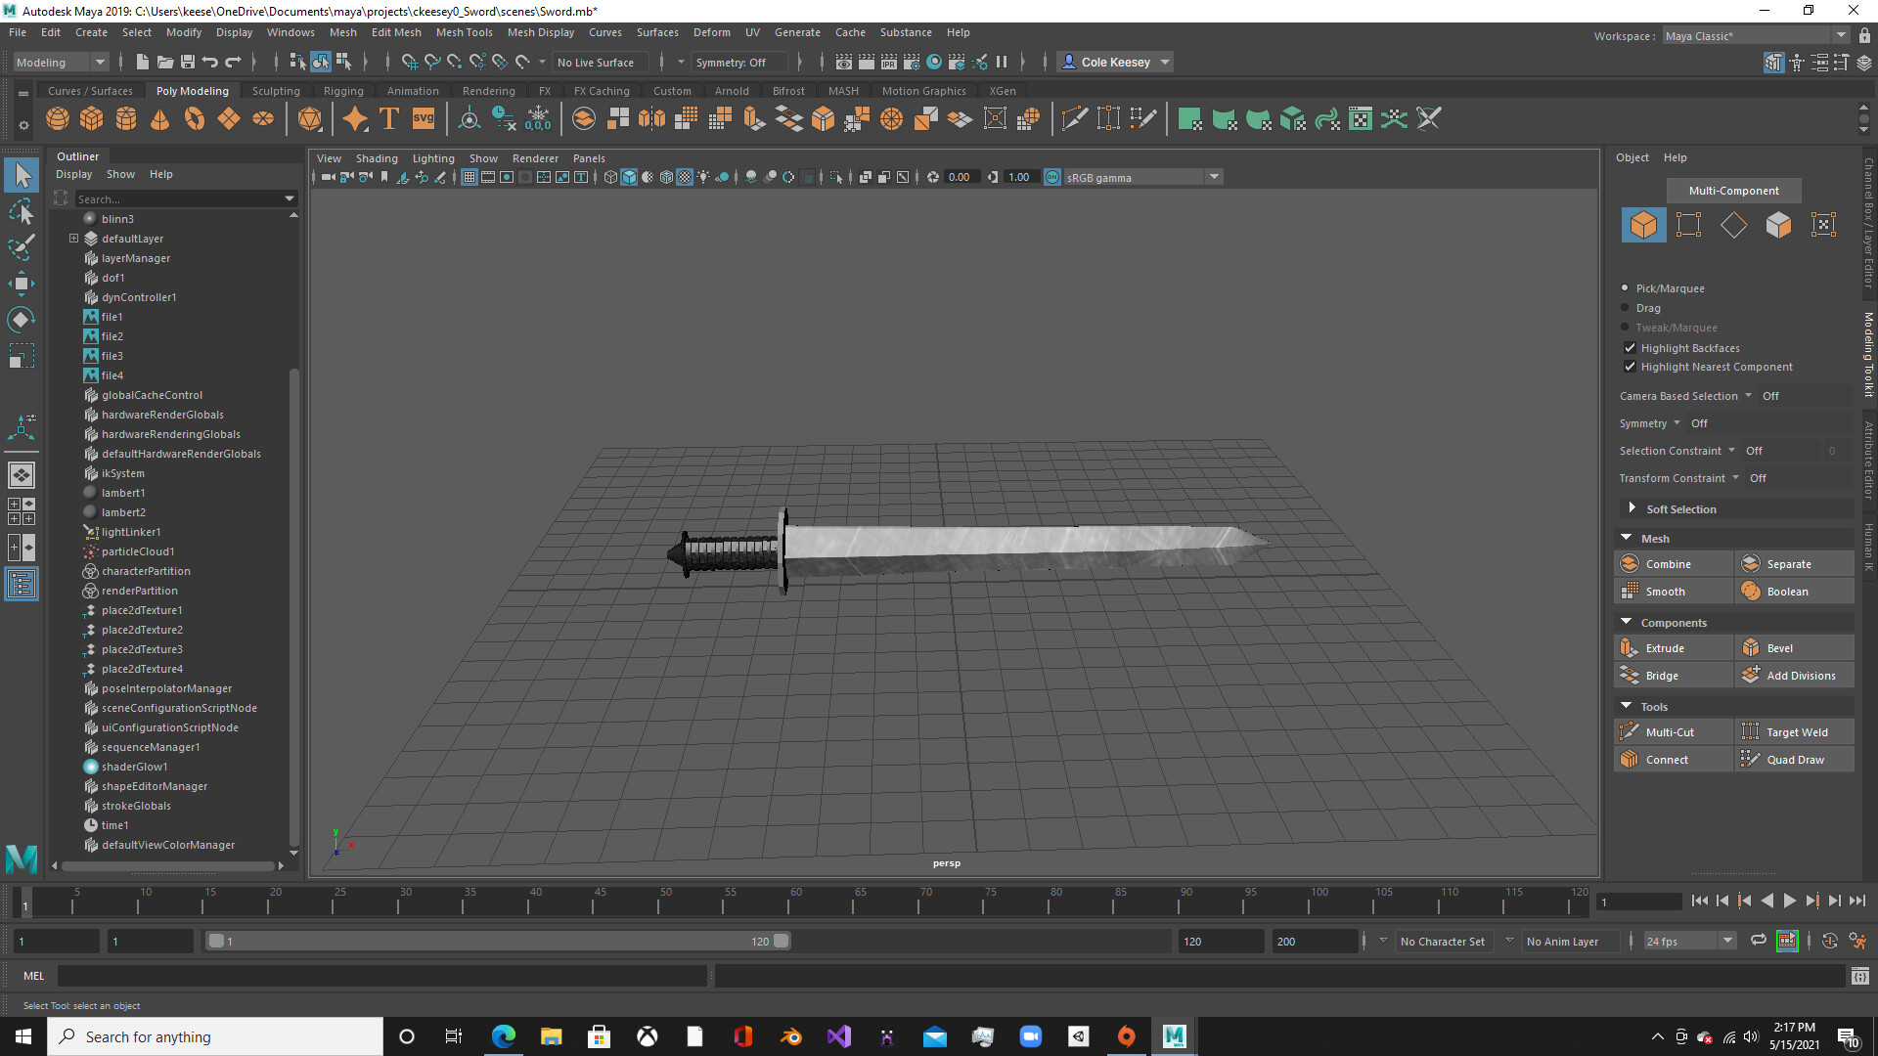
Task: Create a polygon torus from the shelf
Action: point(194,118)
